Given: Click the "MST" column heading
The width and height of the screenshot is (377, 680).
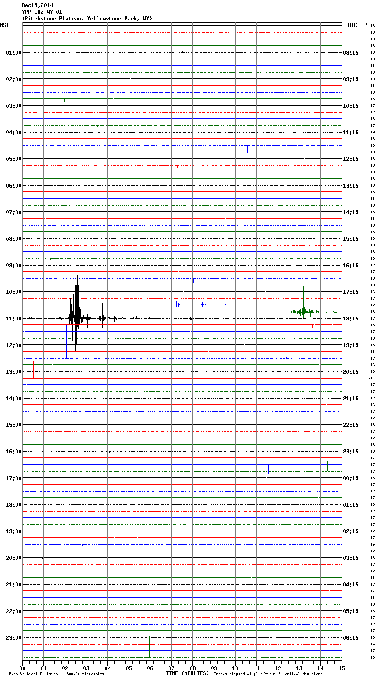Looking at the screenshot, I should point(4,25).
